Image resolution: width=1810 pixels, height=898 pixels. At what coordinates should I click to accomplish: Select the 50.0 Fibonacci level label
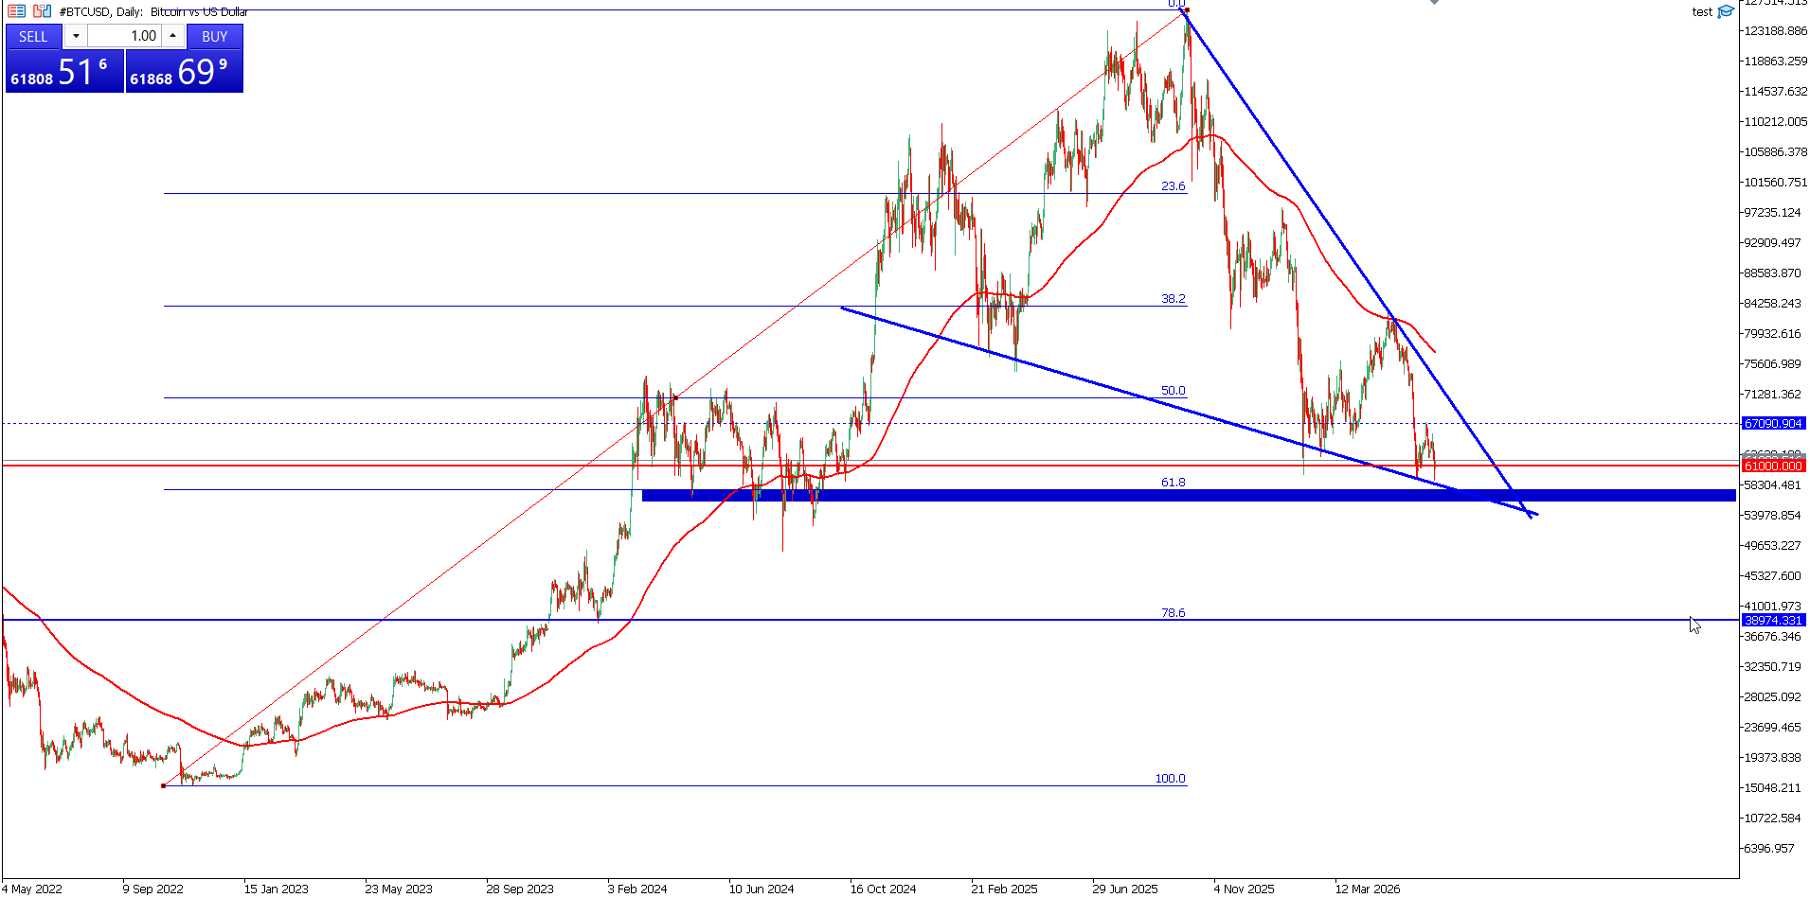(x=1173, y=391)
